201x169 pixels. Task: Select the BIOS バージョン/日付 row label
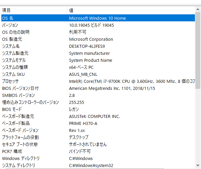20,88
